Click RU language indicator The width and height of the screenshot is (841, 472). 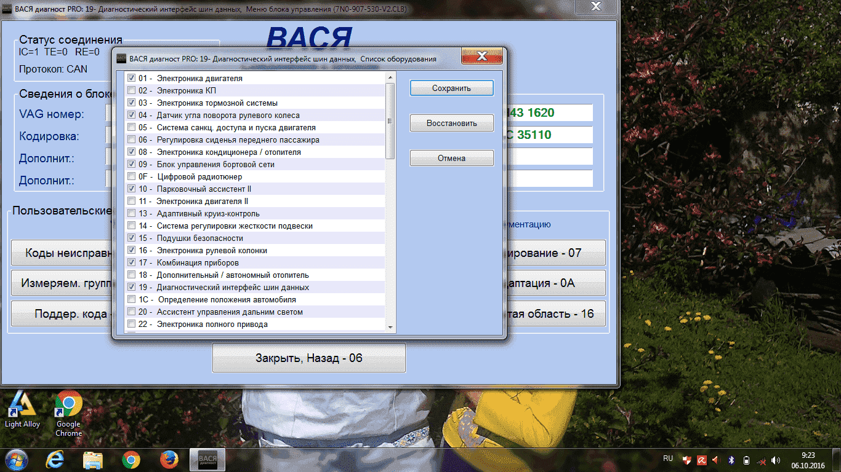(x=668, y=458)
